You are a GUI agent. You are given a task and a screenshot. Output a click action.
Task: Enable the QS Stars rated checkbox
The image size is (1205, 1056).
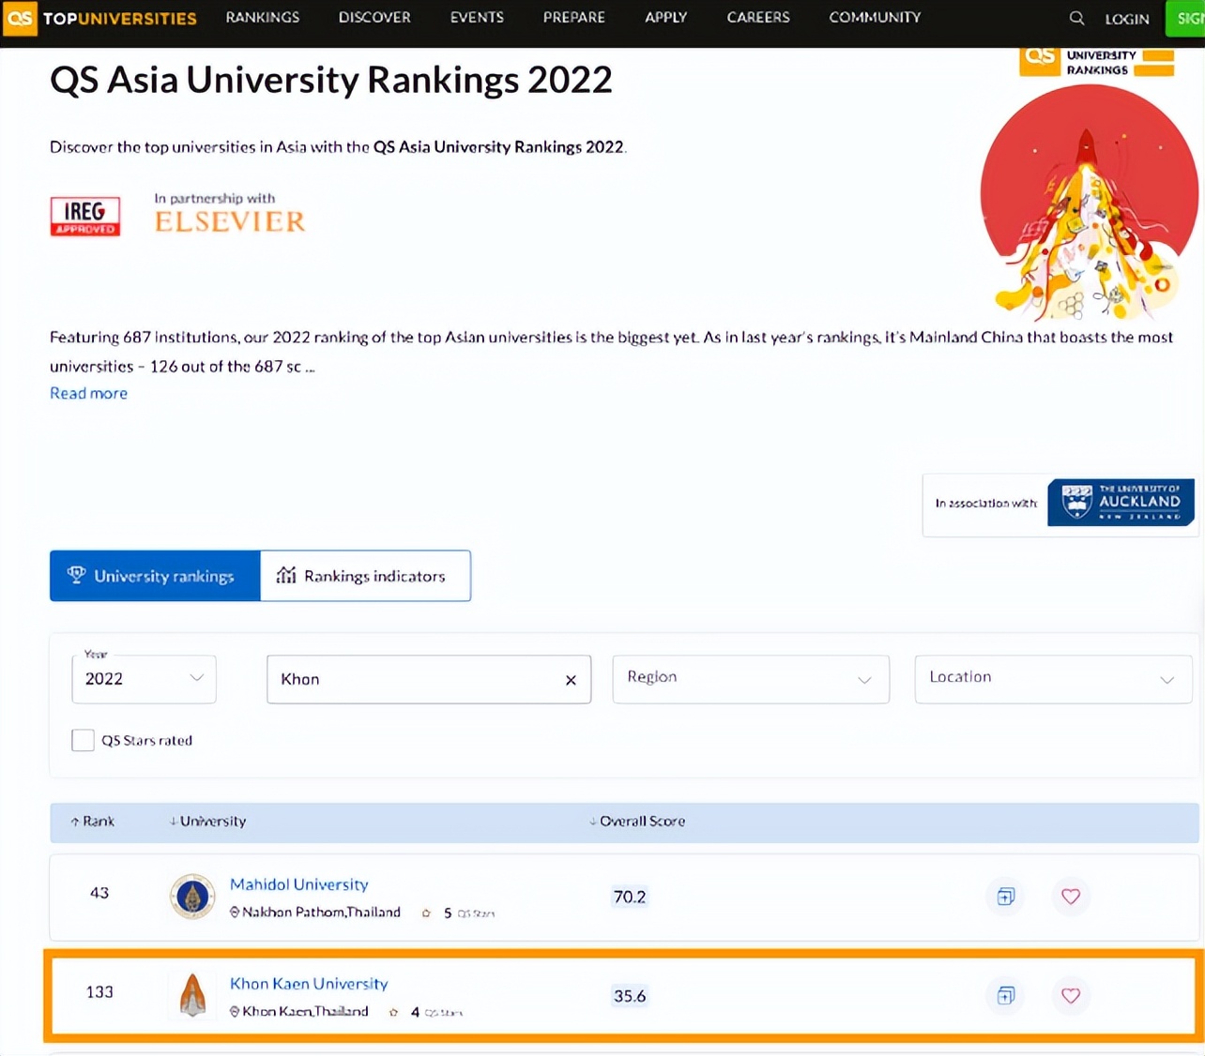[x=84, y=740]
